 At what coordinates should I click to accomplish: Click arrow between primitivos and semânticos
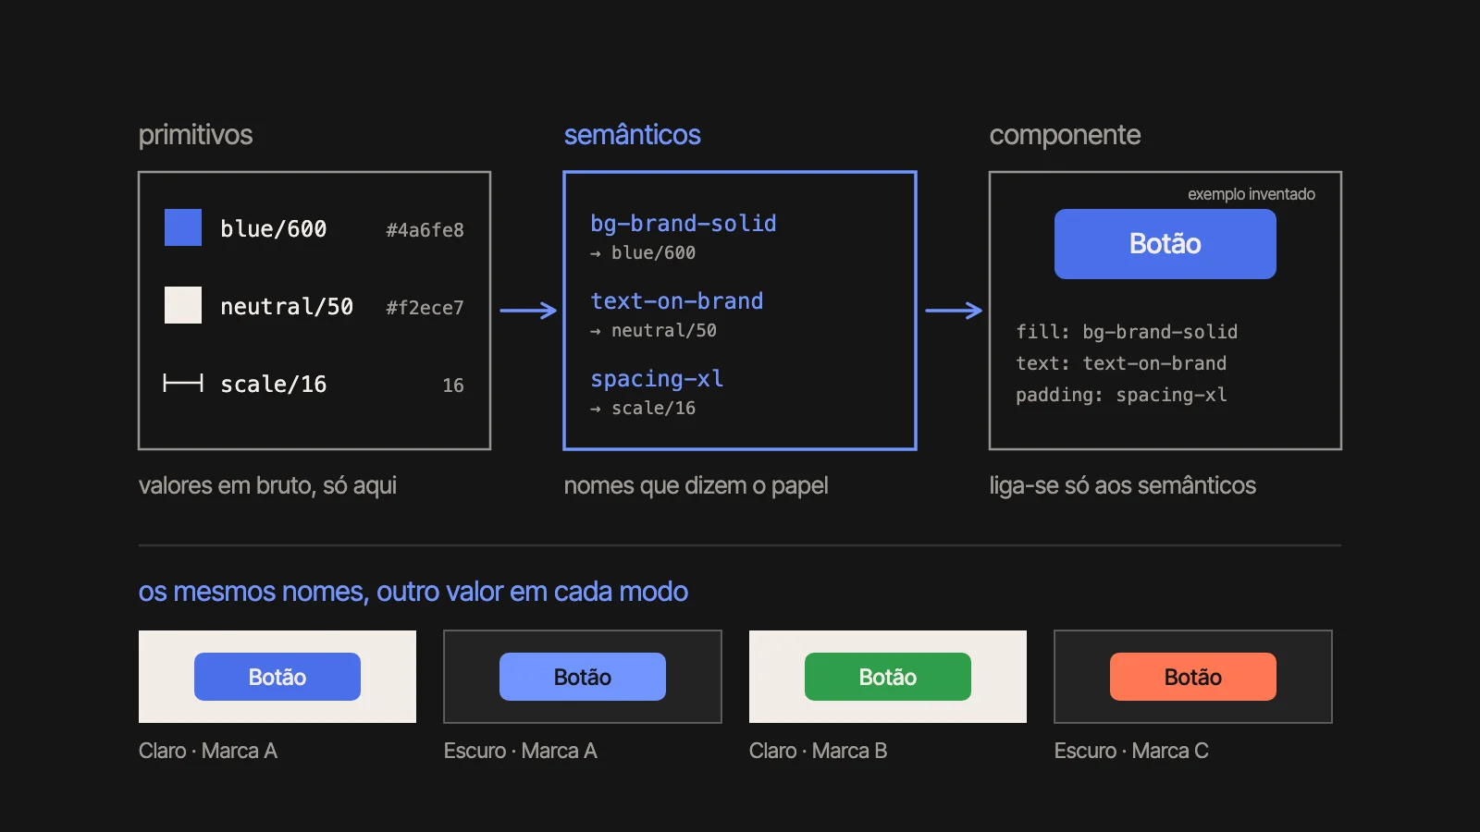click(x=528, y=311)
